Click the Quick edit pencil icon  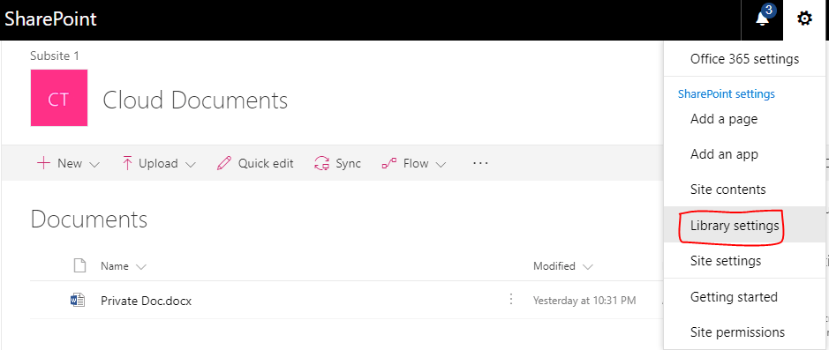pyautogui.click(x=224, y=164)
